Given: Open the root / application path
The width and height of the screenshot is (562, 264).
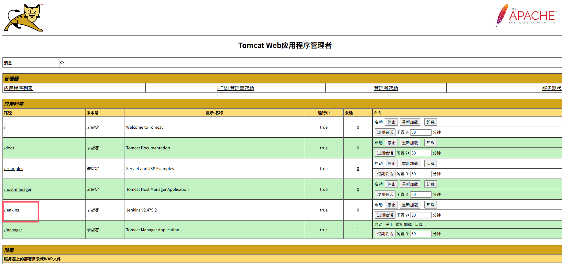Looking at the screenshot, I should [x=5, y=127].
